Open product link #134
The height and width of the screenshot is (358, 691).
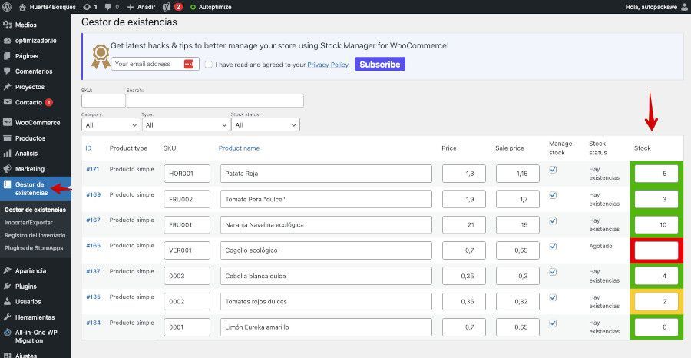(93, 323)
